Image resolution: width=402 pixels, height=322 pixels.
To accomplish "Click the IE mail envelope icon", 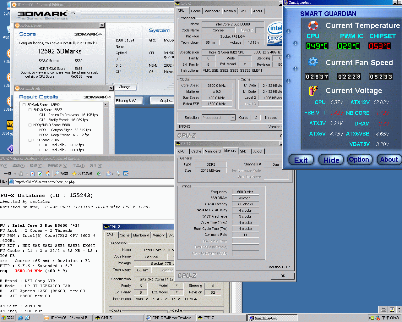I will (108, 174).
